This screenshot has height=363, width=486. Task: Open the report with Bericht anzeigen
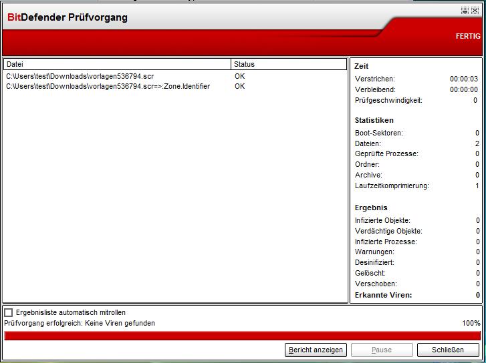(316, 350)
